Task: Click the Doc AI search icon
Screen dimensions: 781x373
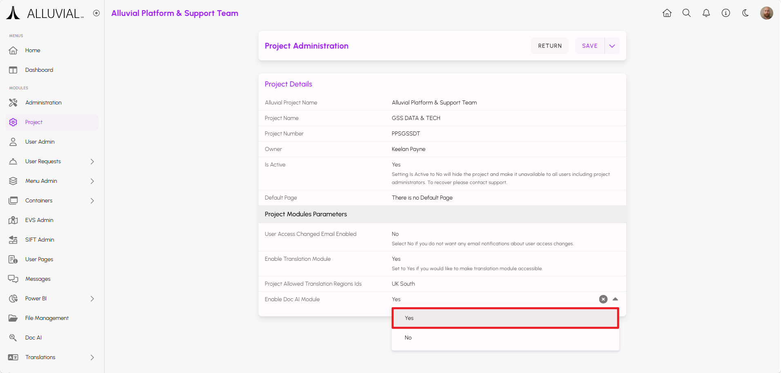Action: tap(13, 338)
